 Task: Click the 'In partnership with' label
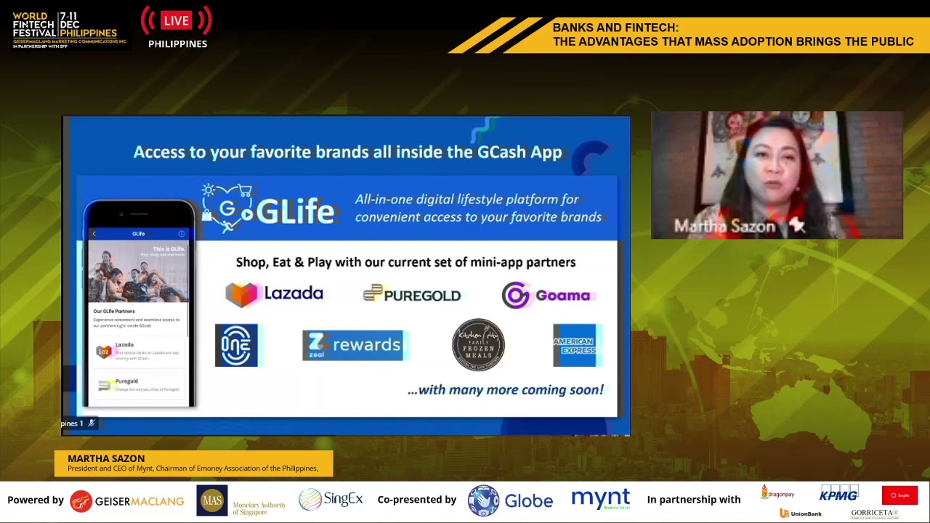[x=694, y=500]
